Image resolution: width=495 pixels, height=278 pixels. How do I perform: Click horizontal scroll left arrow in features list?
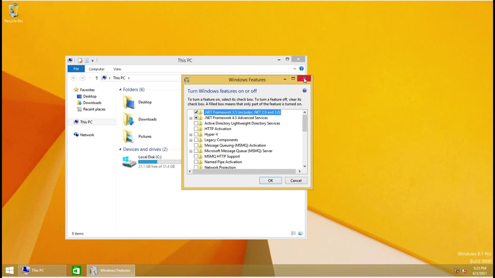190,171
